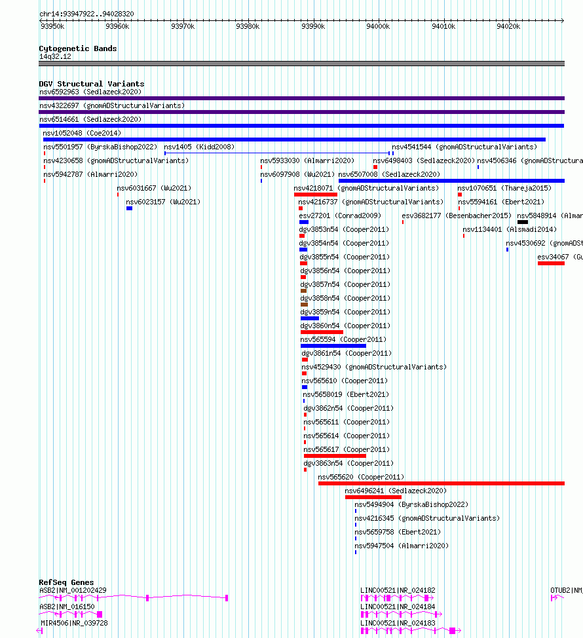Select the nsv4230658 gnomAD label
583x638 pixels.
(116, 160)
